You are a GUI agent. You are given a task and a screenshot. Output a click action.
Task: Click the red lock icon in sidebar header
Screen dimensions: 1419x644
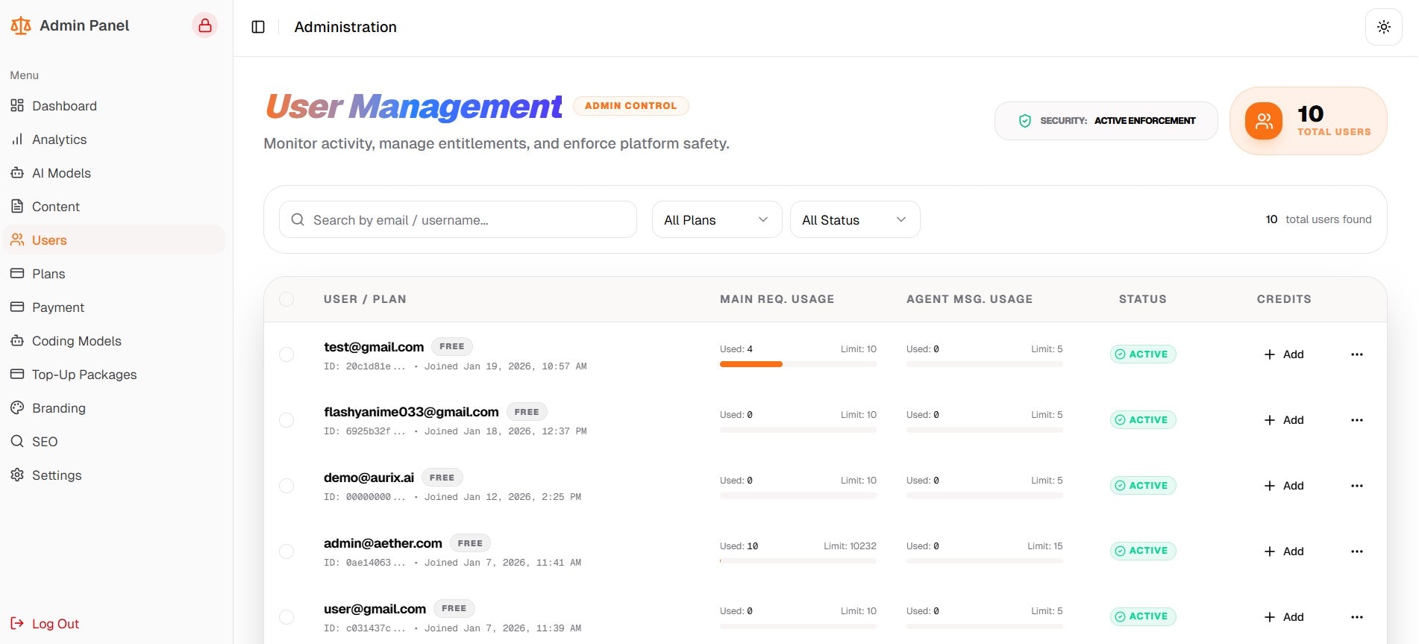[205, 25]
